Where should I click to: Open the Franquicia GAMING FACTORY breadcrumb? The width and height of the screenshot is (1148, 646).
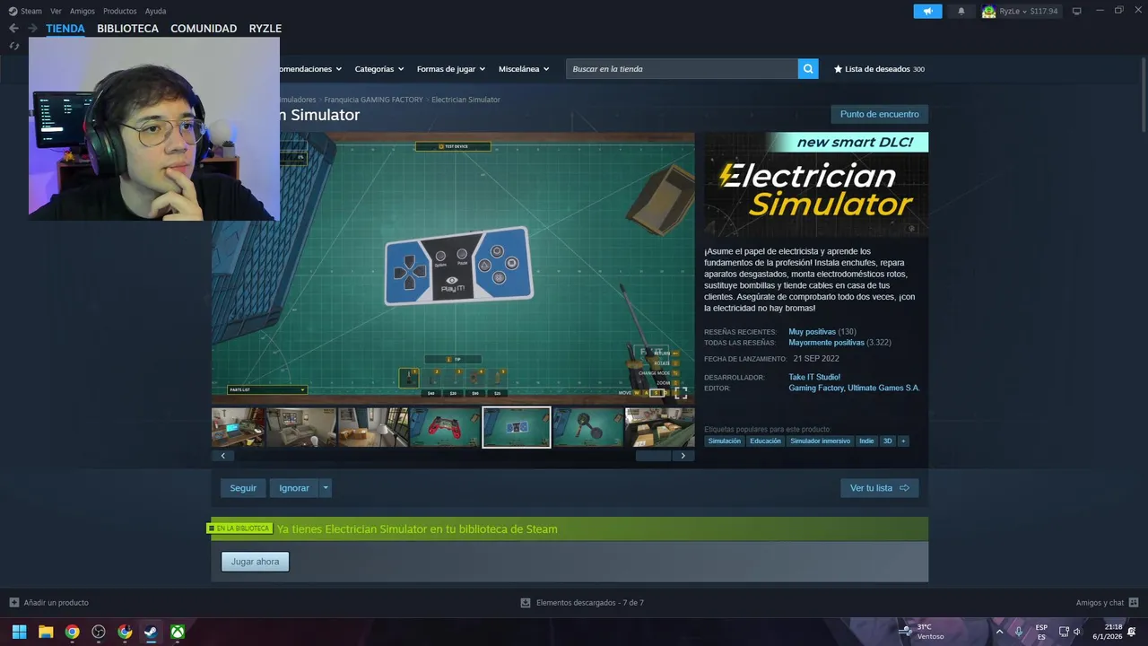373,100
